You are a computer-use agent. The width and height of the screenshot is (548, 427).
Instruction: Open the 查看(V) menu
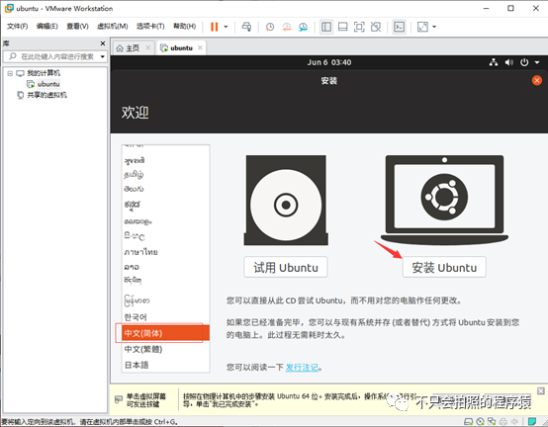pyautogui.click(x=77, y=26)
